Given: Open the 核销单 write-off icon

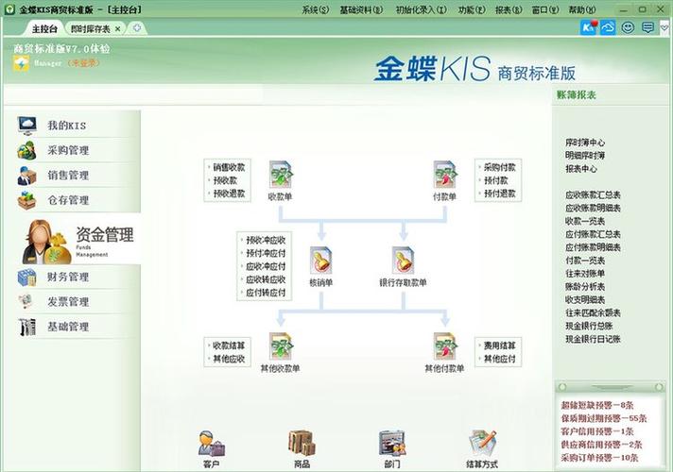Looking at the screenshot, I should [x=321, y=261].
